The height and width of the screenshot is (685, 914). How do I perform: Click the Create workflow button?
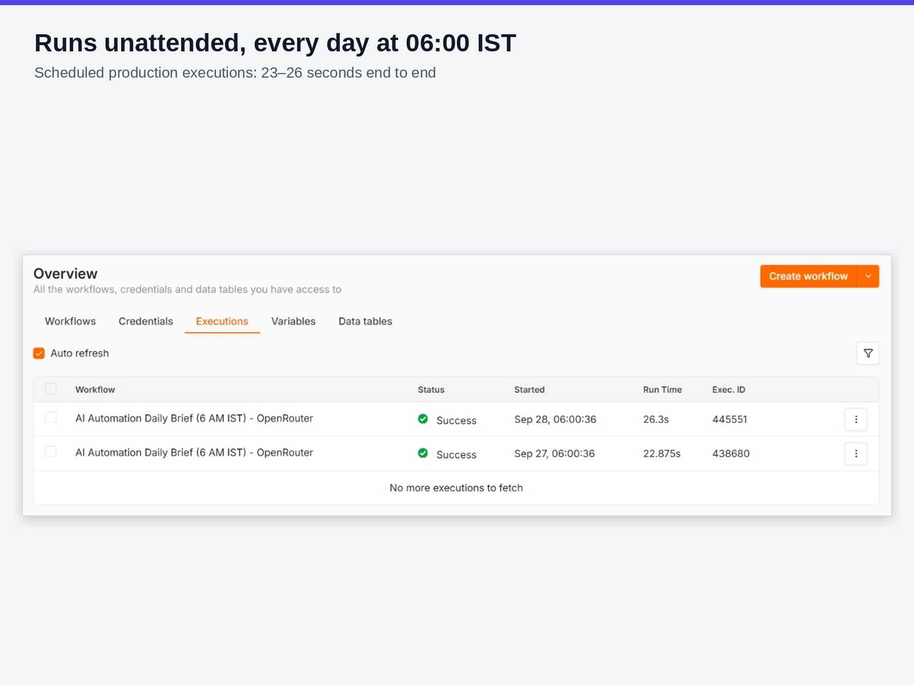[808, 276]
